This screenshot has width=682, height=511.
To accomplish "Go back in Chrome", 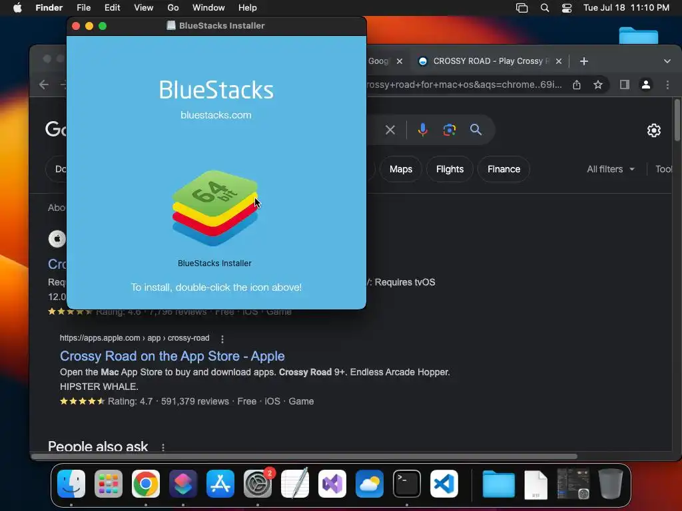I will (x=44, y=85).
